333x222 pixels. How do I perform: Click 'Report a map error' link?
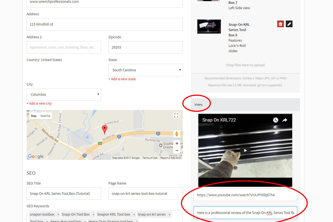[171, 158]
